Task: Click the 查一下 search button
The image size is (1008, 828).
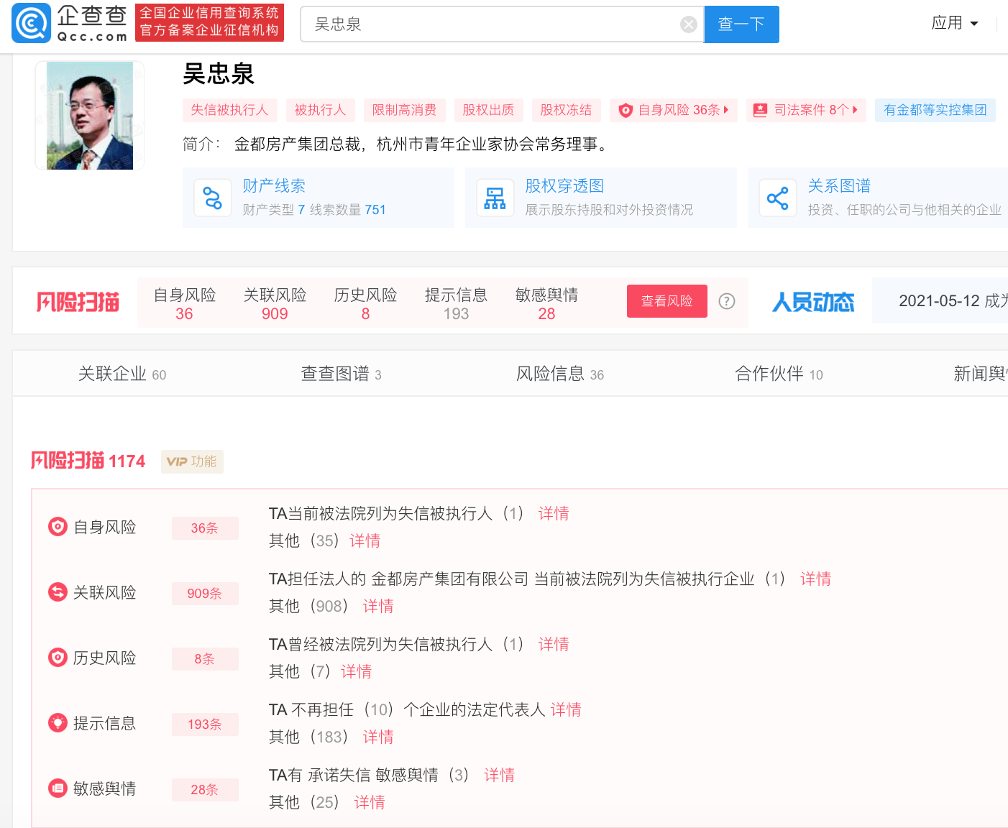Action: tap(741, 24)
